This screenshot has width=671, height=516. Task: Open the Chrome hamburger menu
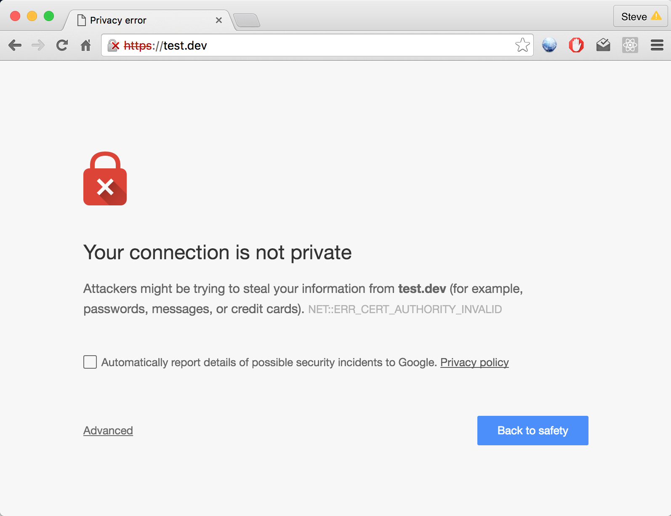click(657, 45)
